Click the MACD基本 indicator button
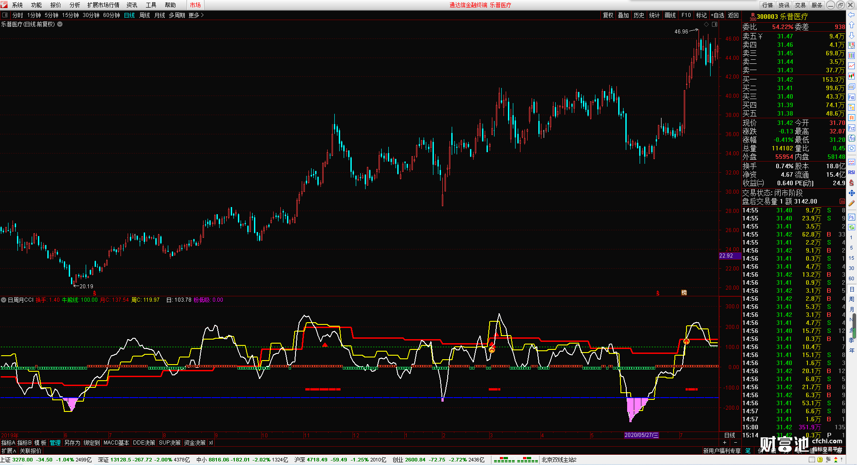Screen dimensions: 857x465 116,443
